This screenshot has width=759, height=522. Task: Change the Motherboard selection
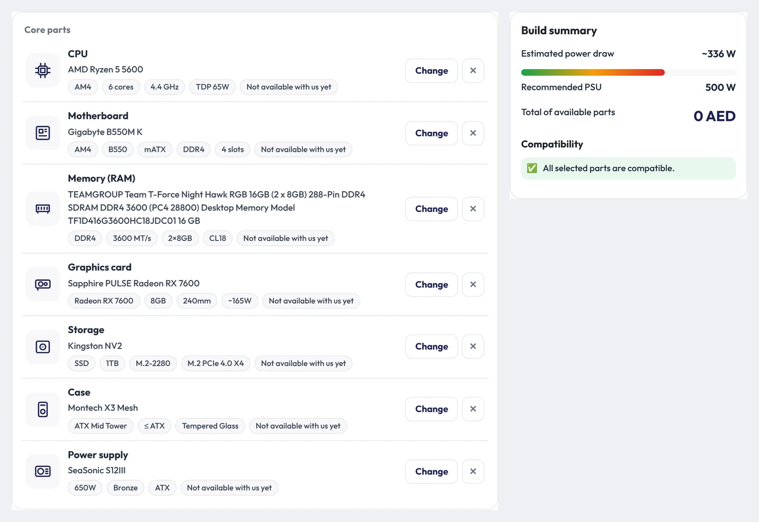[432, 133]
